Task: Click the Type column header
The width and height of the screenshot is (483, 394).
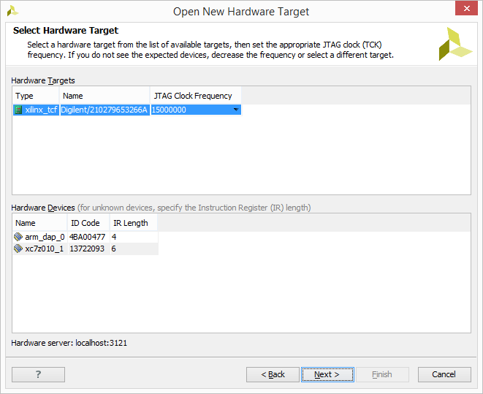Action: [x=36, y=96]
